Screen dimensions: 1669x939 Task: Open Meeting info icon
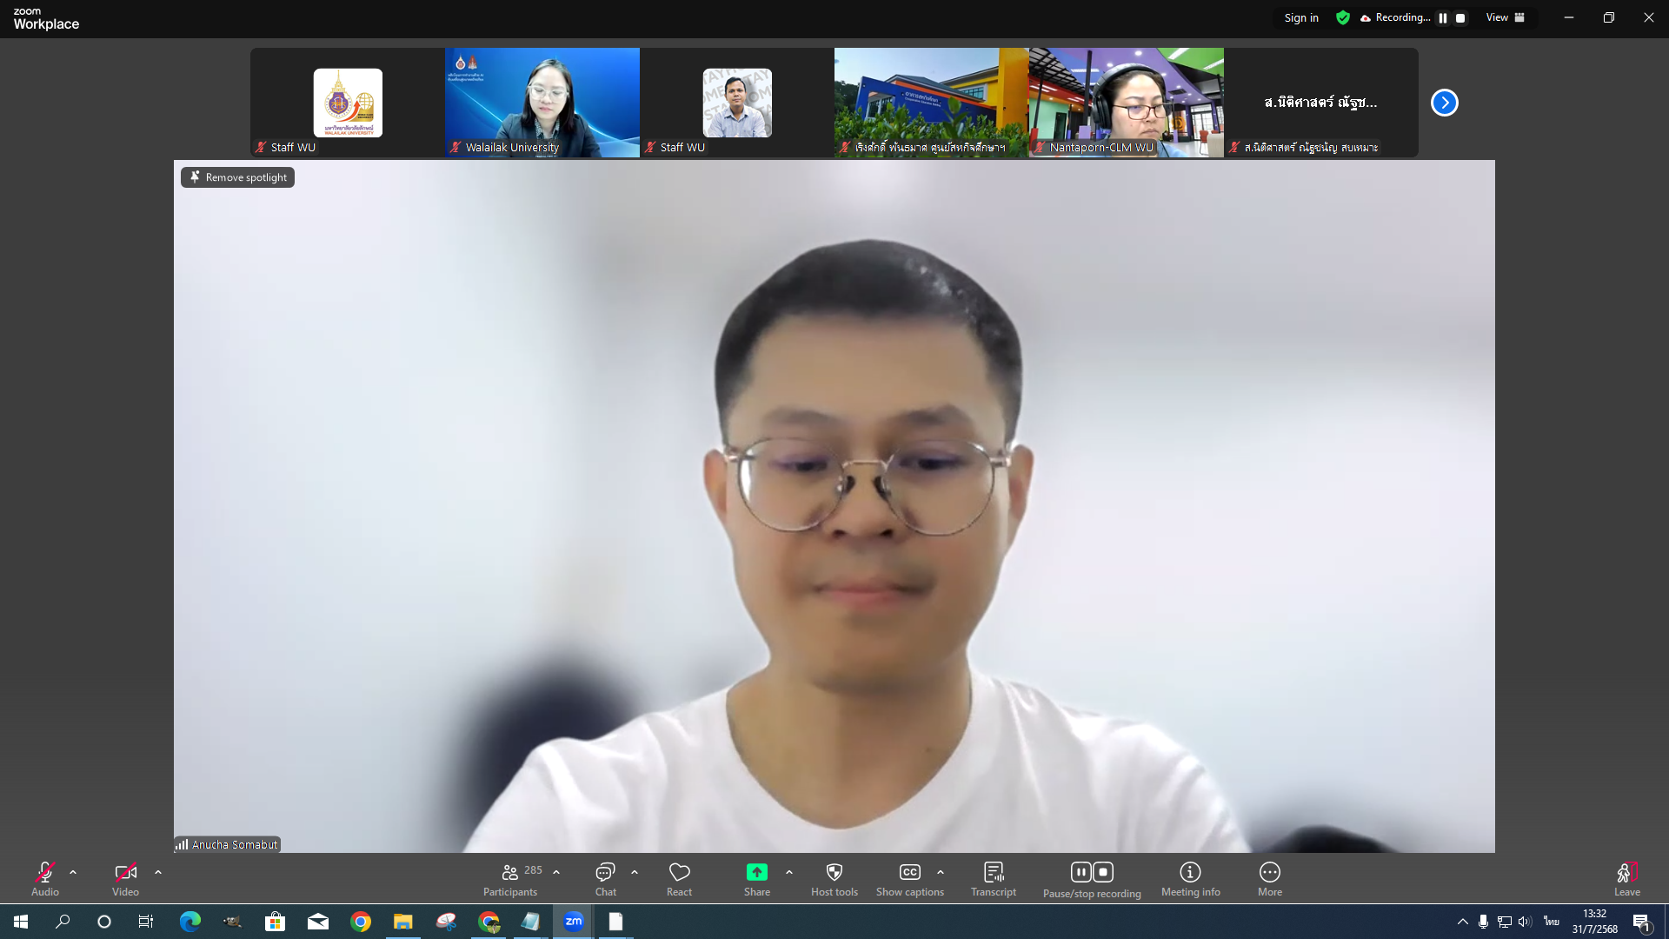[x=1190, y=872]
